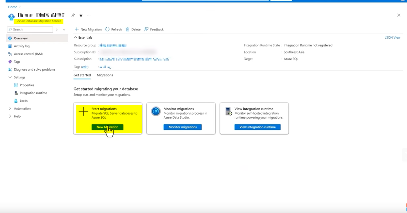Open the more options ellipsis

[x=89, y=15]
